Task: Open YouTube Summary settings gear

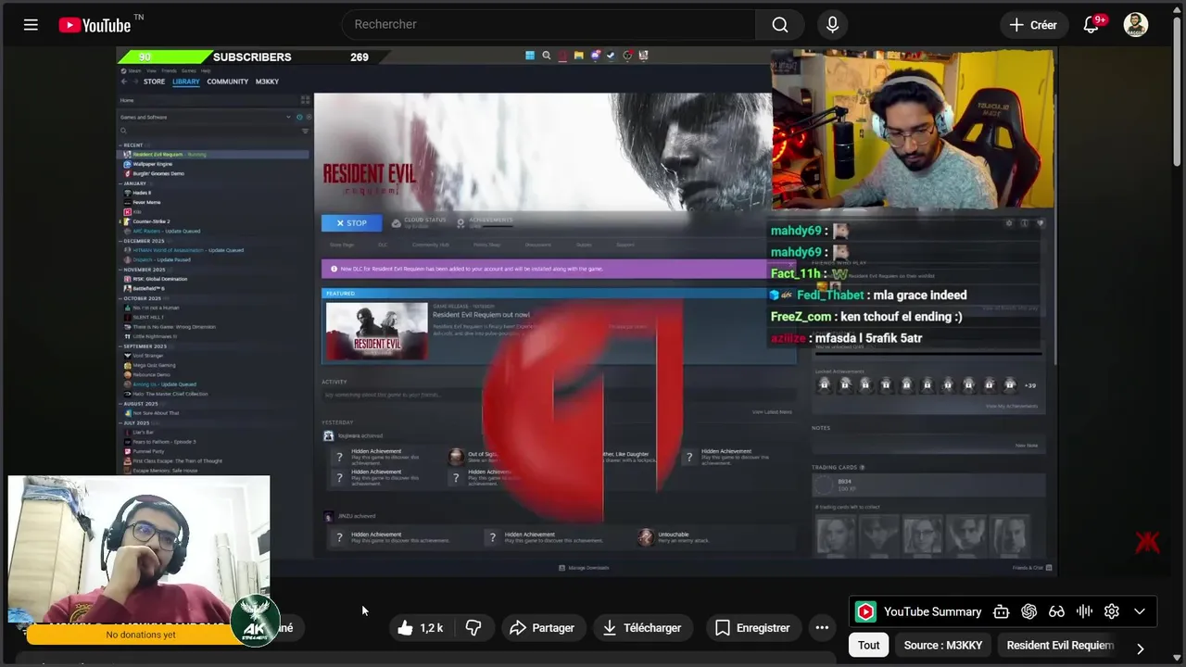Action: coord(1112,611)
